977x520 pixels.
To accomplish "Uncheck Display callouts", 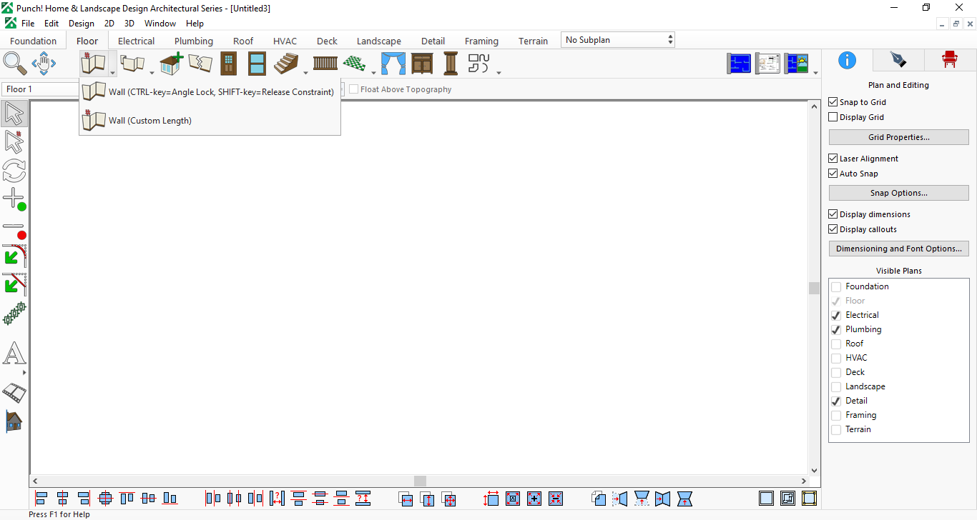I will pos(833,229).
